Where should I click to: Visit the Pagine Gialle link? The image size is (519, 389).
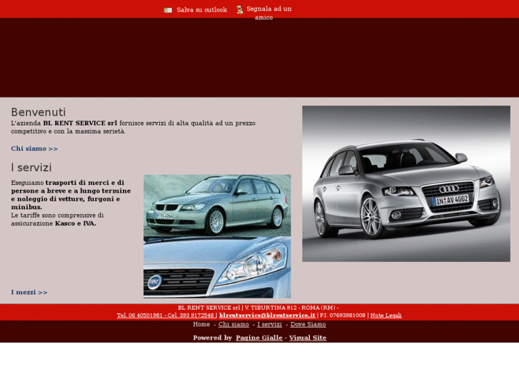pyautogui.click(x=259, y=338)
